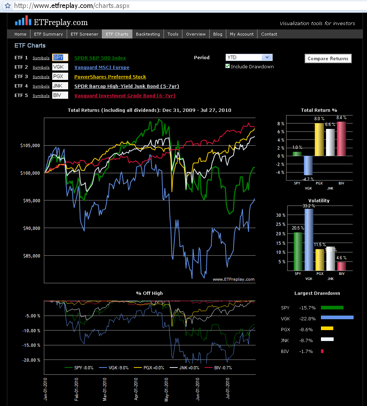Click the Symbols link for ETF 3
This screenshot has width=367, height=406.
coord(41,77)
